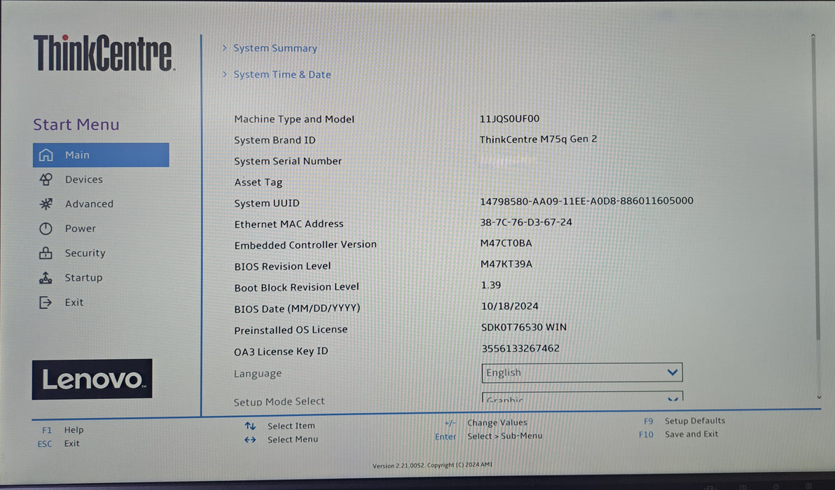Open the Devices menu

[x=83, y=179]
